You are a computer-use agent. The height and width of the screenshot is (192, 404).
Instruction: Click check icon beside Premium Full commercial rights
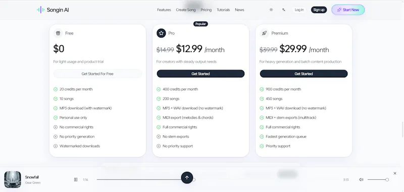click(262, 127)
